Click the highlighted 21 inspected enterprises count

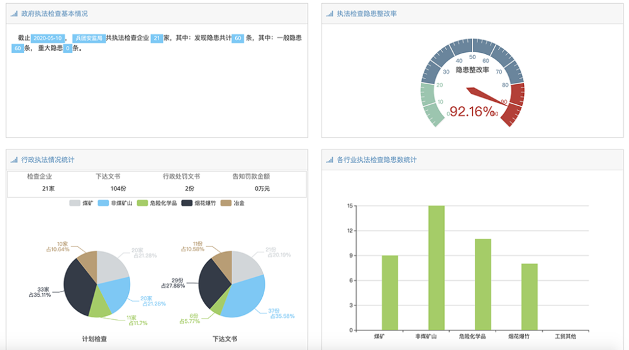157,38
